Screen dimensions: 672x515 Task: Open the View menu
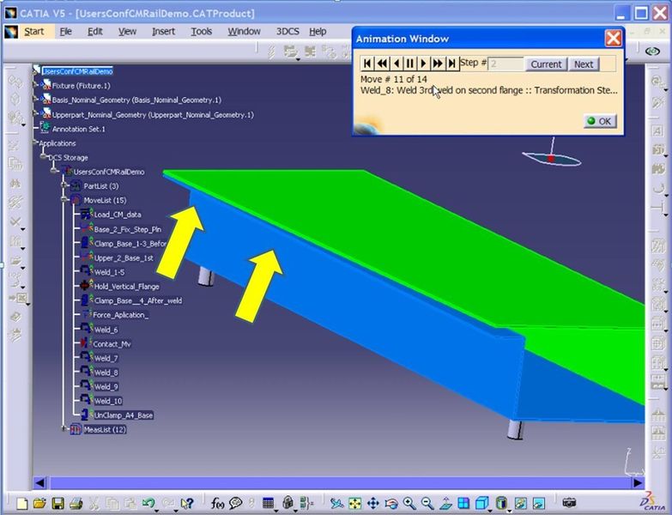[x=127, y=31]
